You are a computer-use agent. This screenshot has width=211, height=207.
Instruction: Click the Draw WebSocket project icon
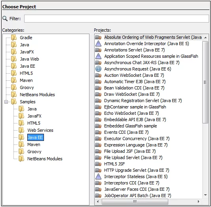pos(98,94)
